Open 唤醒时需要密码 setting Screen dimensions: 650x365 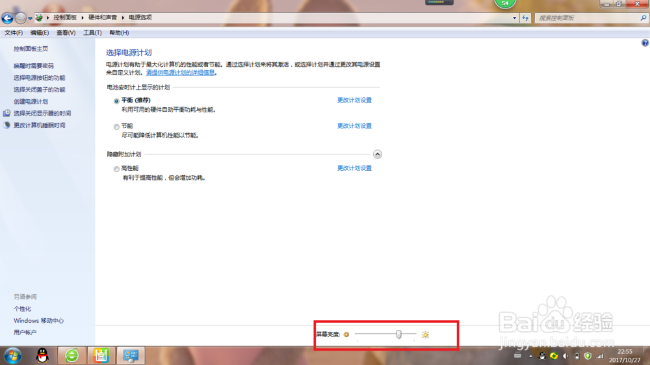pyautogui.click(x=34, y=66)
